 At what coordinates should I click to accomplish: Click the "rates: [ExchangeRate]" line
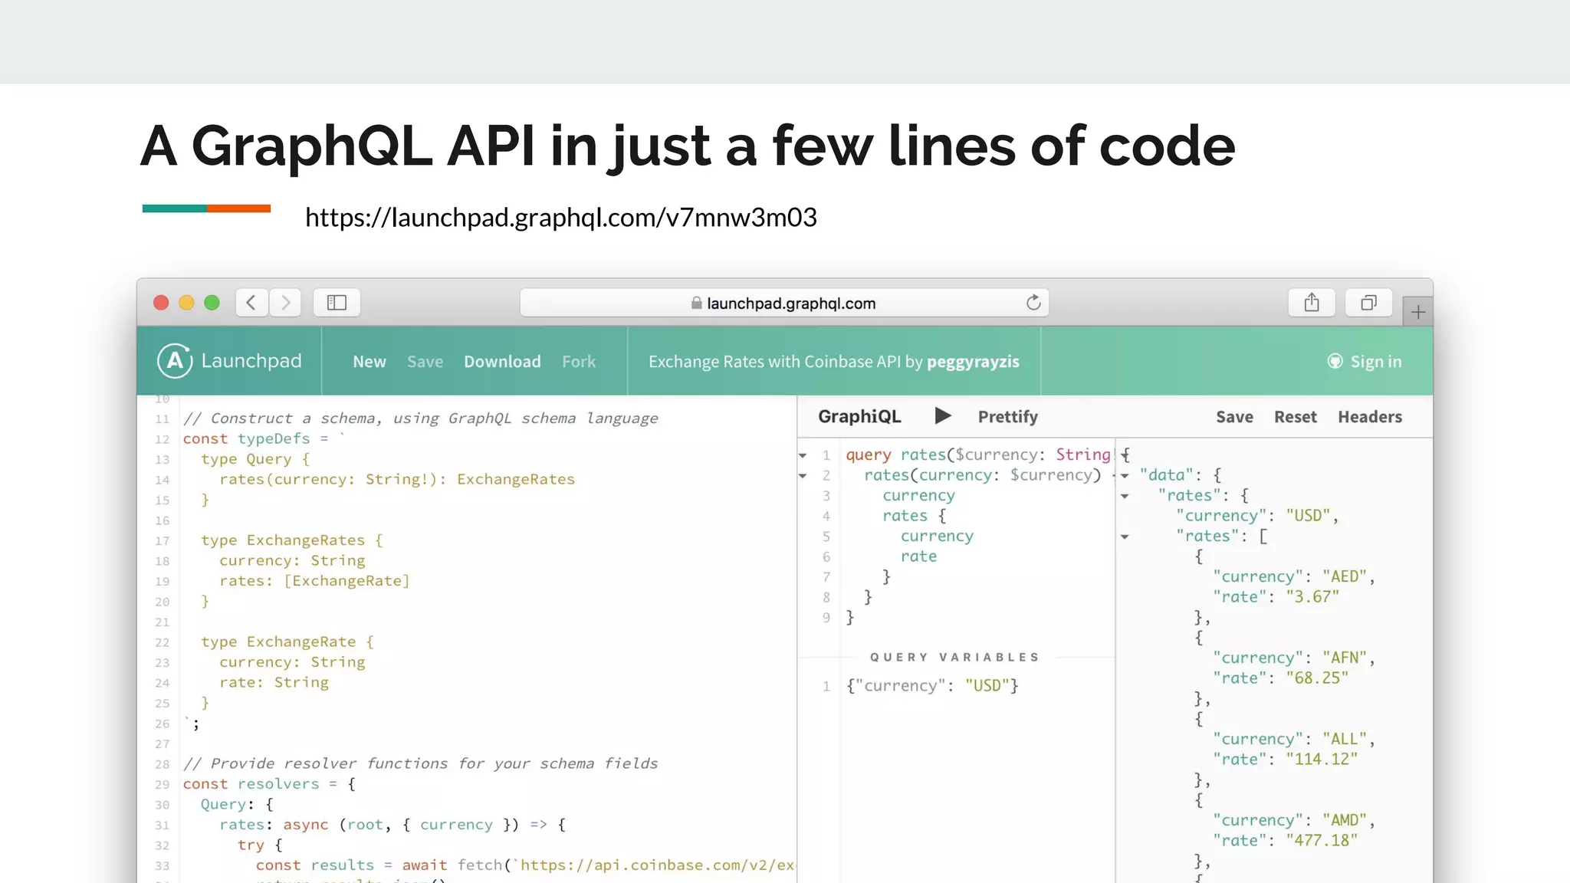coord(314,581)
